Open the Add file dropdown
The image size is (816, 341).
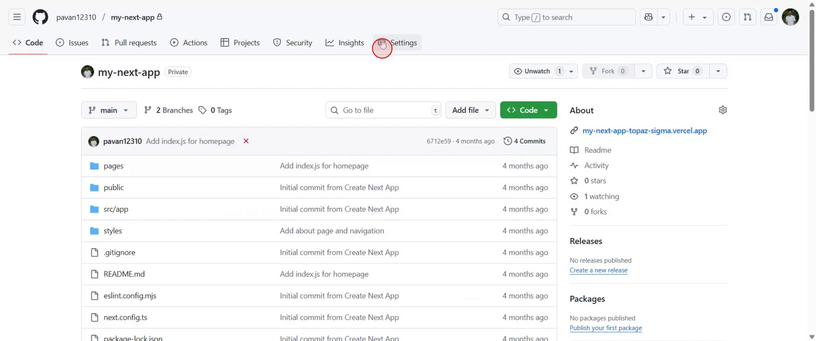471,110
